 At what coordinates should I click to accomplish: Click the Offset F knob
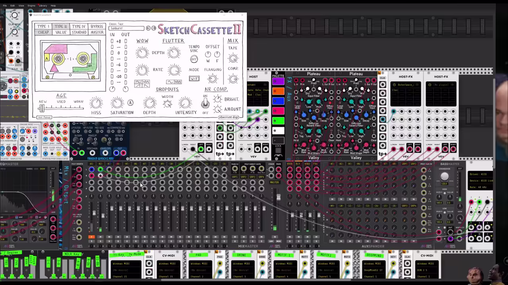(217, 54)
